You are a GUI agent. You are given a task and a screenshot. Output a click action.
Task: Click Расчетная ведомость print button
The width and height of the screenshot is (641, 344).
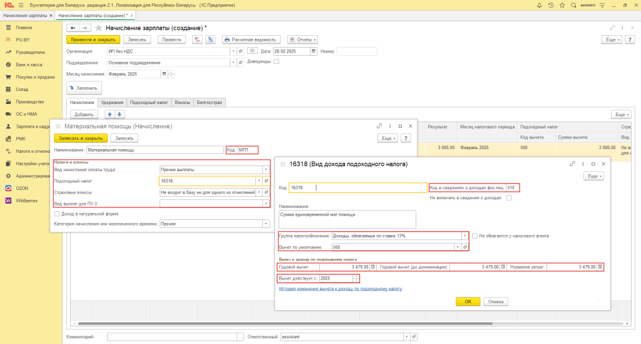coord(251,39)
